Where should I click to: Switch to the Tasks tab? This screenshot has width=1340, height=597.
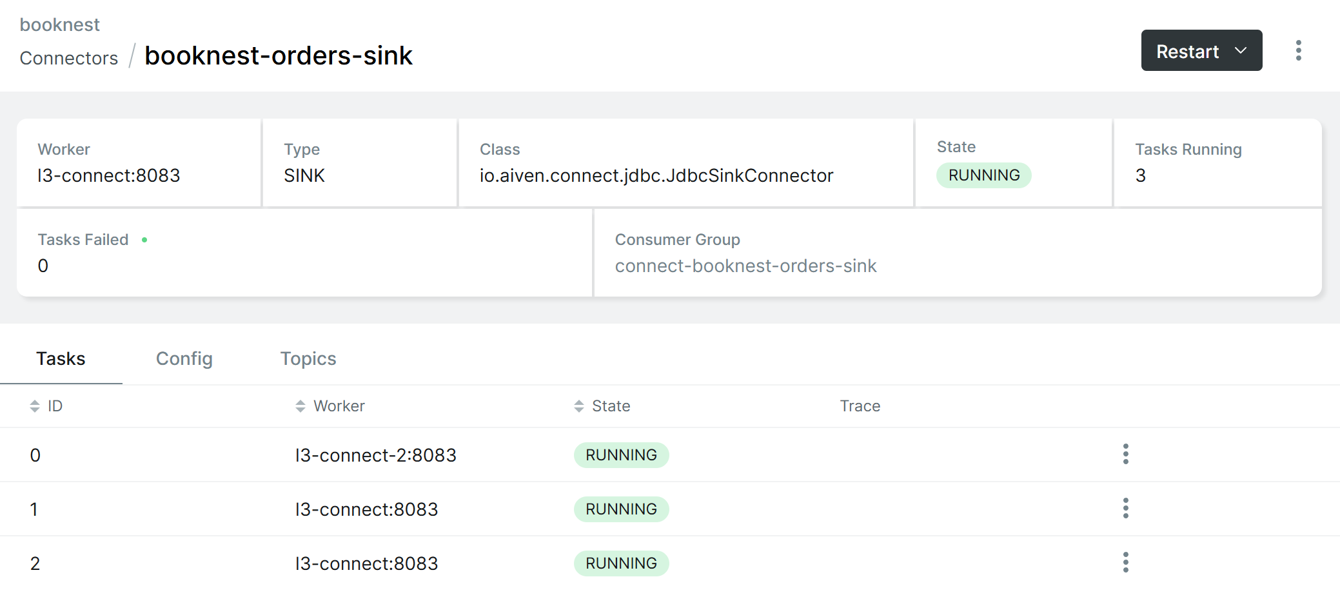coord(61,358)
